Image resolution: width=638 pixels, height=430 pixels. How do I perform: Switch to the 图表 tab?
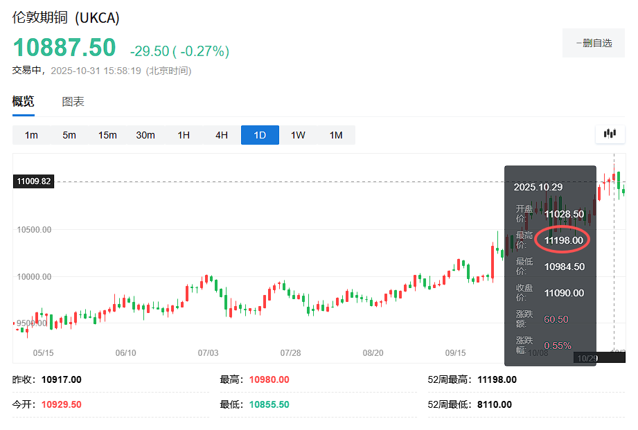tap(73, 101)
